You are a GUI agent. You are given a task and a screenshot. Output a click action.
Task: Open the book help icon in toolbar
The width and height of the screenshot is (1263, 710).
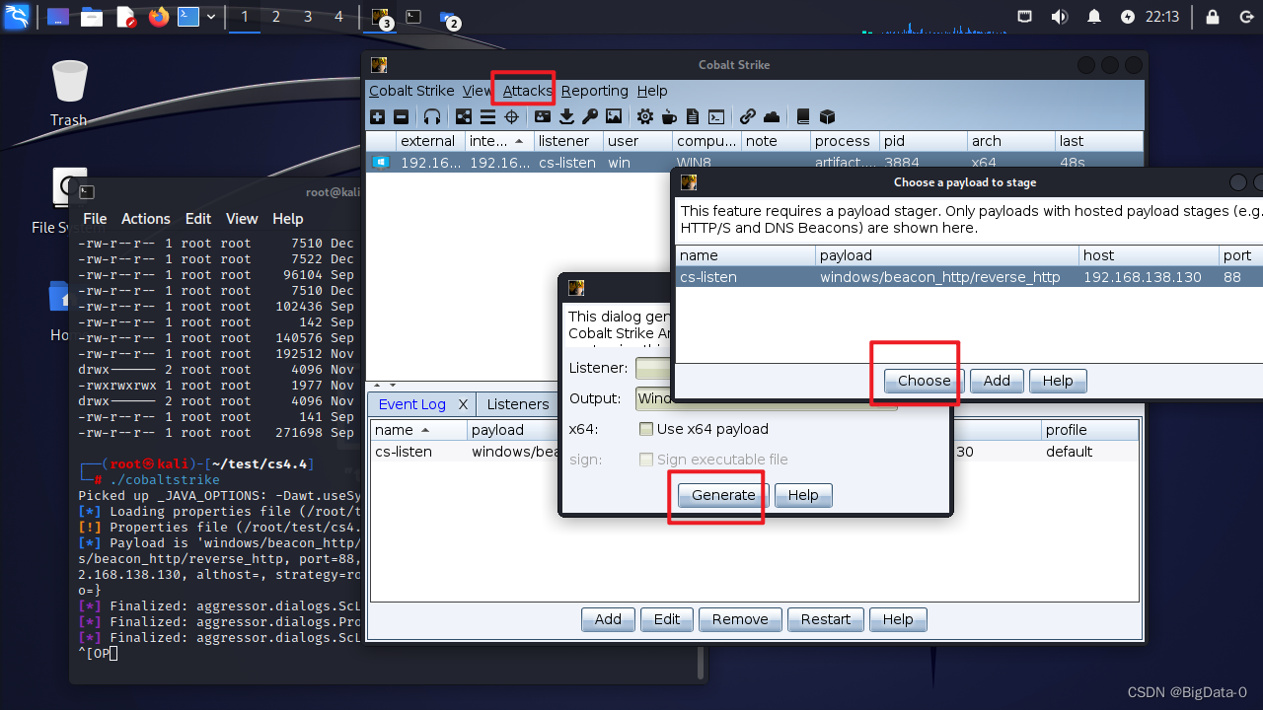point(803,116)
